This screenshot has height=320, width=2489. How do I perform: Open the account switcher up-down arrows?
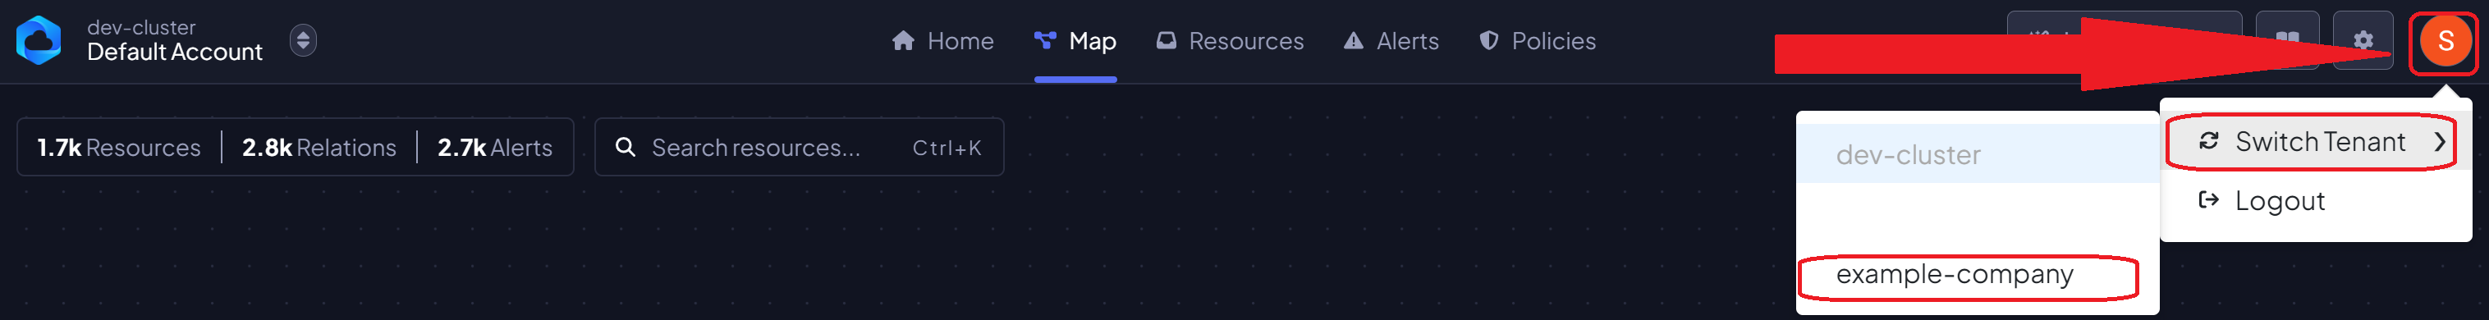pyautogui.click(x=304, y=40)
